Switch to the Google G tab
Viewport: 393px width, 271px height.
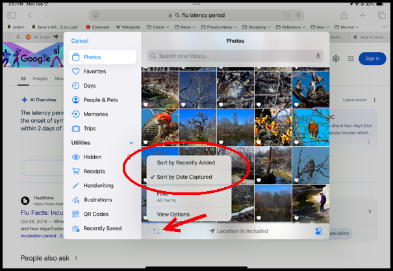(18, 37)
